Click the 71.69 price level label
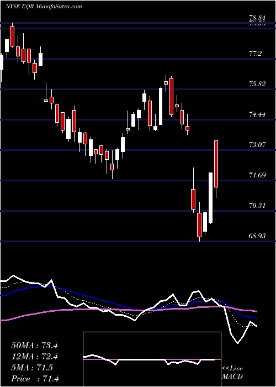The width and height of the screenshot is (276, 387). [x=257, y=175]
